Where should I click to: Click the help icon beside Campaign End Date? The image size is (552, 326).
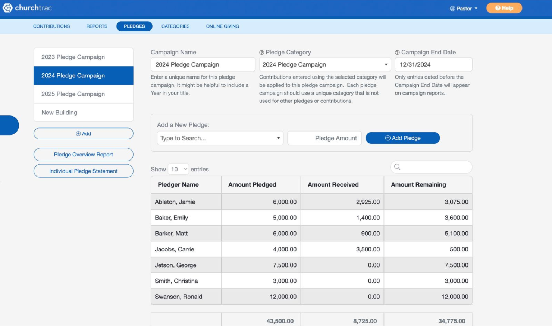[x=397, y=52]
